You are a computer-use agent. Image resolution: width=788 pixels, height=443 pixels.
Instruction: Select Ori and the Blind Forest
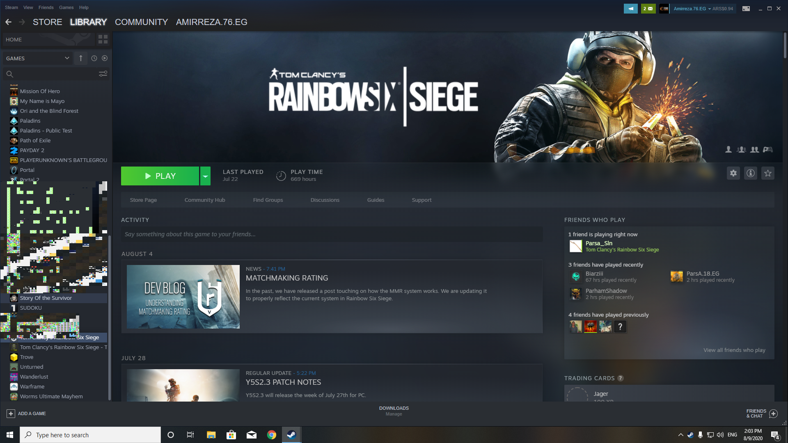[x=49, y=111]
